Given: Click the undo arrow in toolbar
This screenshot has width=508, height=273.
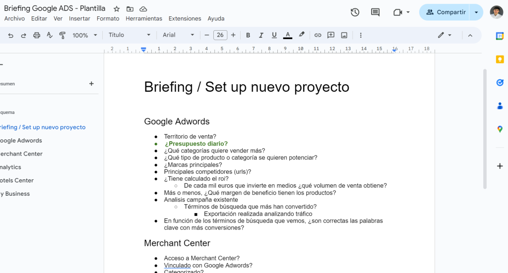Looking at the screenshot, I should pos(10,35).
